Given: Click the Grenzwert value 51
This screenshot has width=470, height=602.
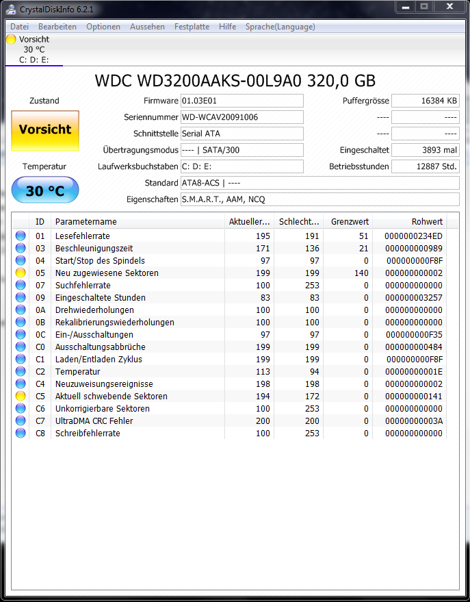Looking at the screenshot, I should pyautogui.click(x=363, y=236).
